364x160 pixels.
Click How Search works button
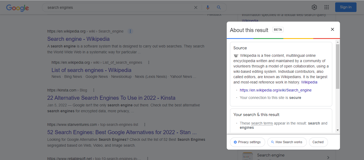287,142
